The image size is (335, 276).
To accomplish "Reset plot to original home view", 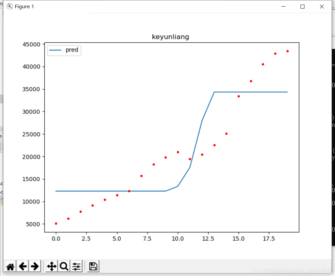I will click(10, 266).
